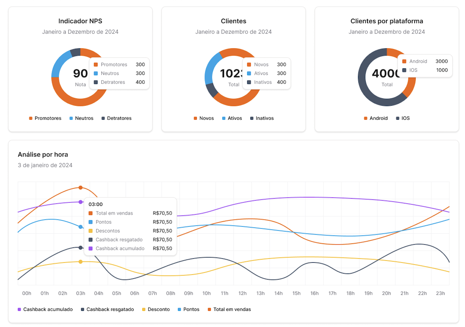Click the dark segment of platform donut
The image size is (465, 327).
pyautogui.click(x=367, y=92)
